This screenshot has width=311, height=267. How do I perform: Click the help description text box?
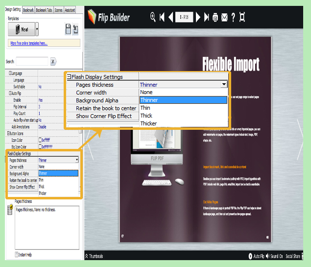pyautogui.click(x=47, y=227)
